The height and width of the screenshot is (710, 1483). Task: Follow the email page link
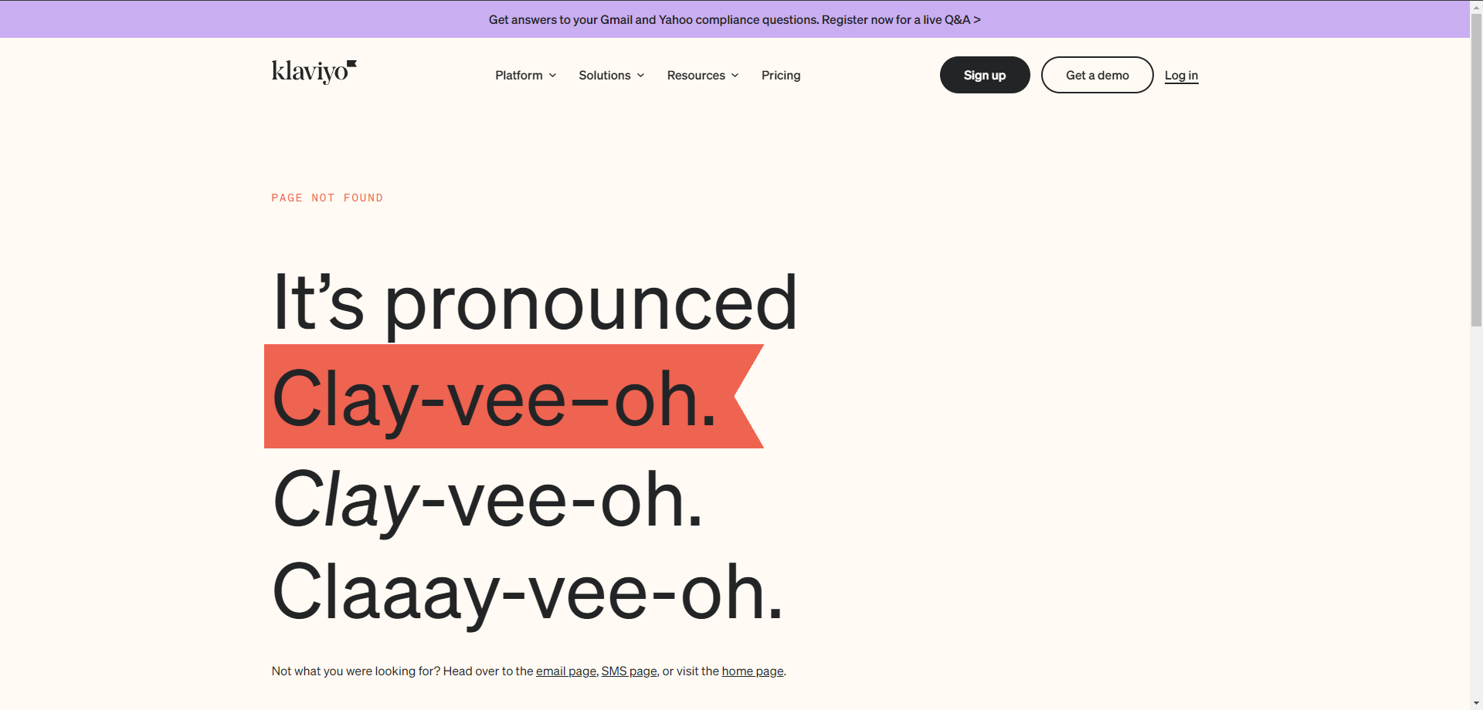click(565, 671)
